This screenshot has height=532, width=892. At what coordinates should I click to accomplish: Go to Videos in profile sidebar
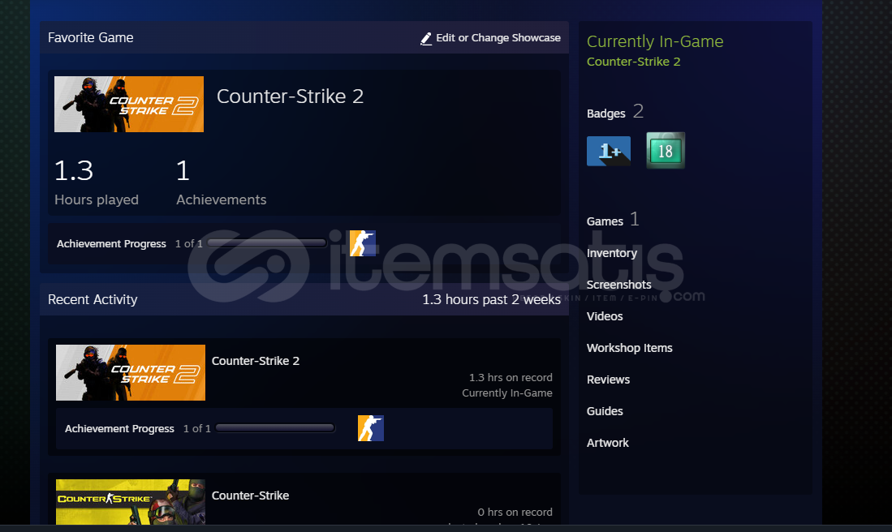click(604, 316)
